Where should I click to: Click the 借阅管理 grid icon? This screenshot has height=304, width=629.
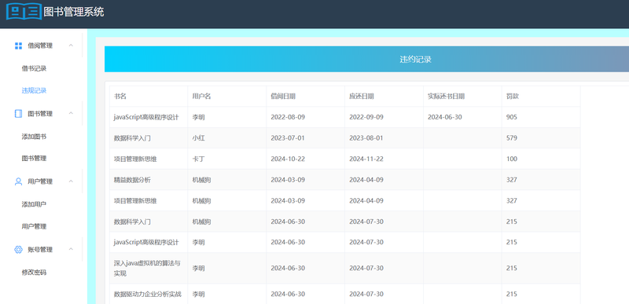[18, 46]
